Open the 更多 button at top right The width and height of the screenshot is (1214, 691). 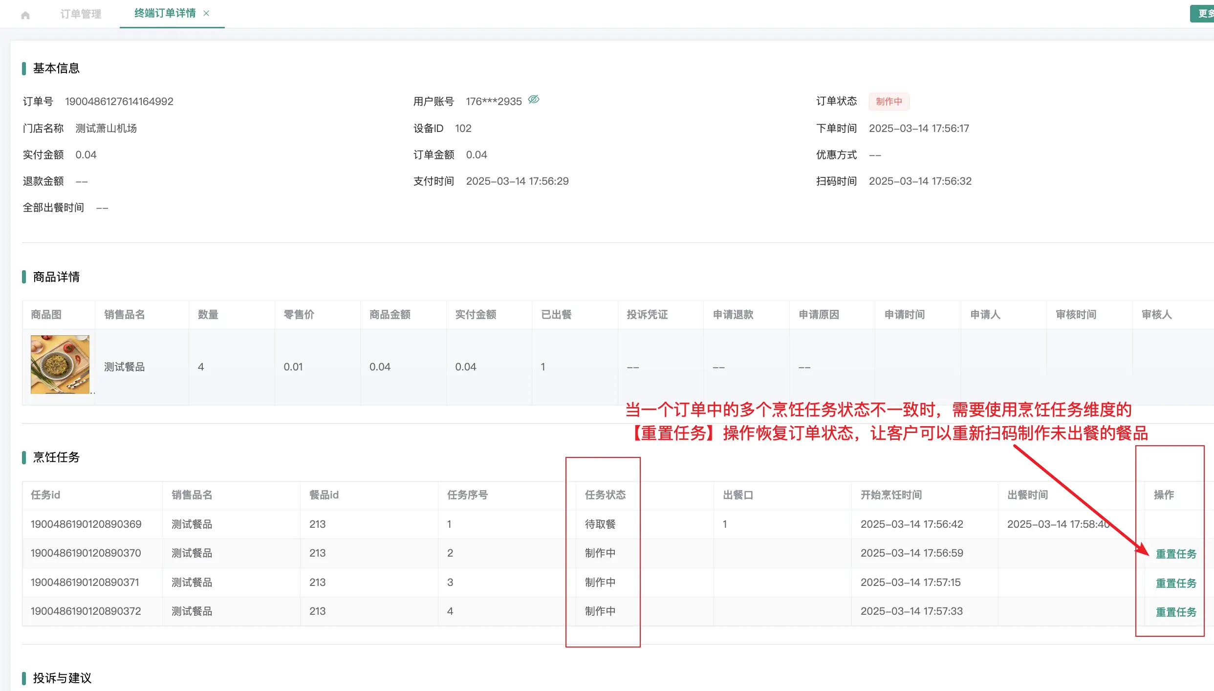1202,14
